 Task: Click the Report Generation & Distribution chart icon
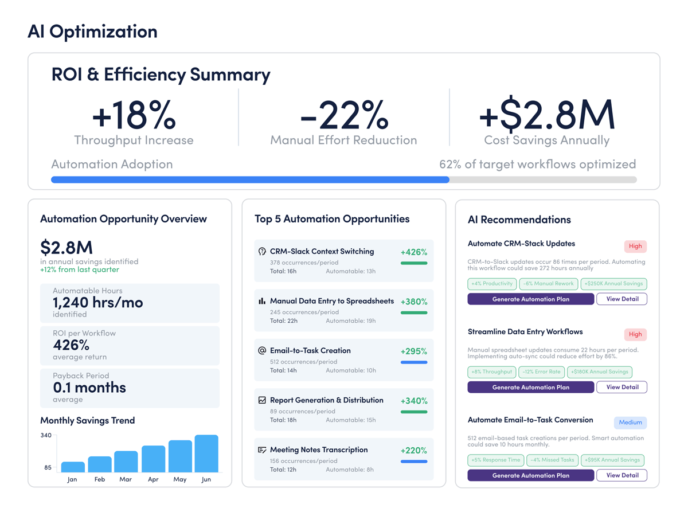(x=262, y=400)
